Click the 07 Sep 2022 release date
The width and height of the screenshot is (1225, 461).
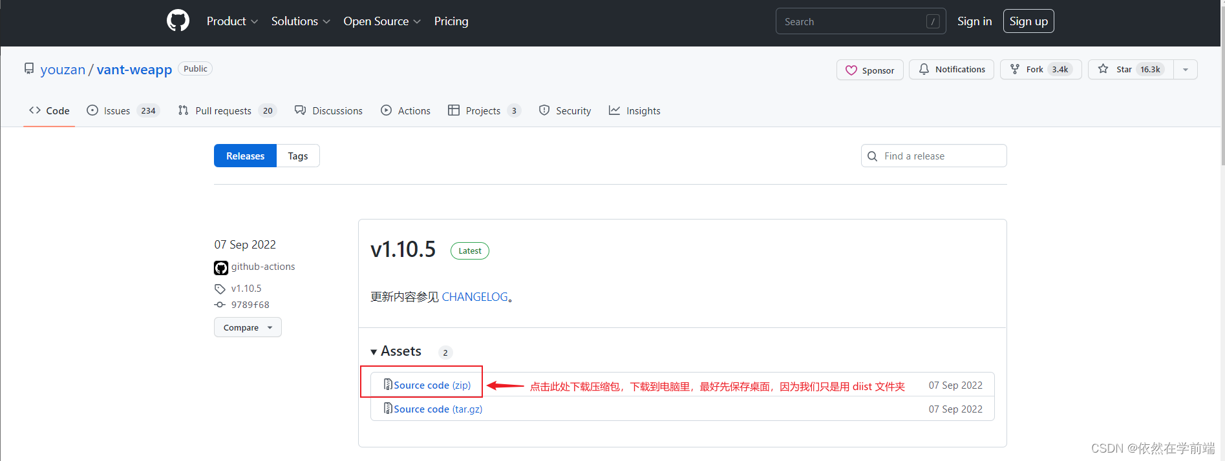[245, 245]
